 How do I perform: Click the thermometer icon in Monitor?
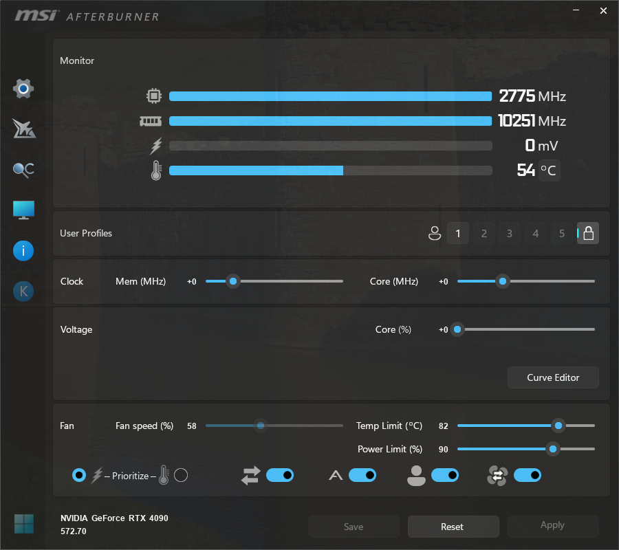[156, 170]
